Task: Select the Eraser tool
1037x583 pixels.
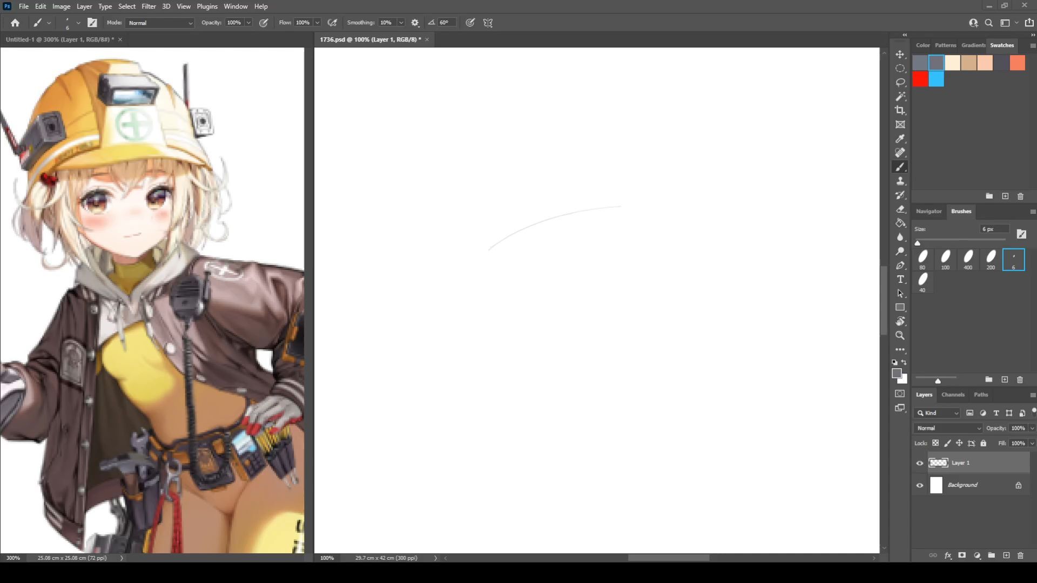Action: pyautogui.click(x=900, y=209)
